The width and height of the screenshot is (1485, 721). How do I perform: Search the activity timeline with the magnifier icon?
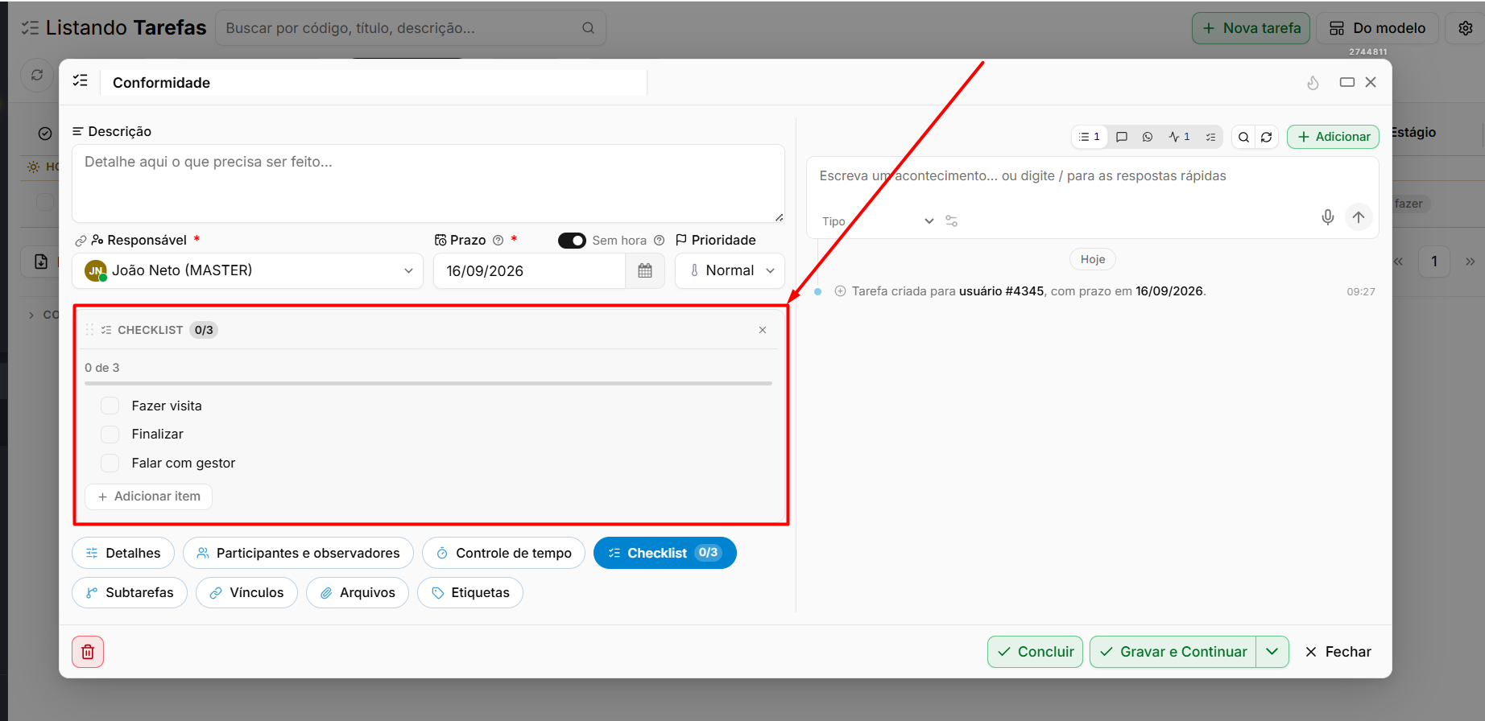1243,138
